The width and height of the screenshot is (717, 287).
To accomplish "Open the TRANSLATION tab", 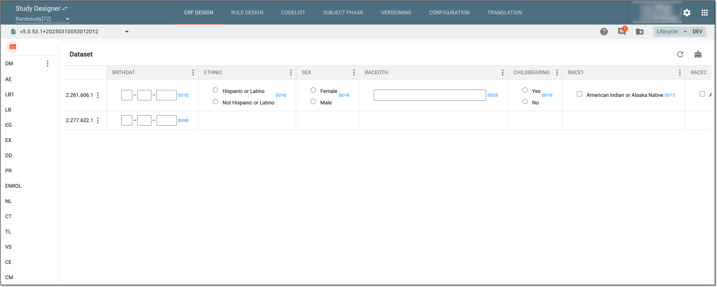I will pyautogui.click(x=505, y=13).
